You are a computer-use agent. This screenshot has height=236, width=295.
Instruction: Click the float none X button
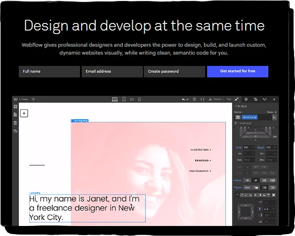point(248,167)
